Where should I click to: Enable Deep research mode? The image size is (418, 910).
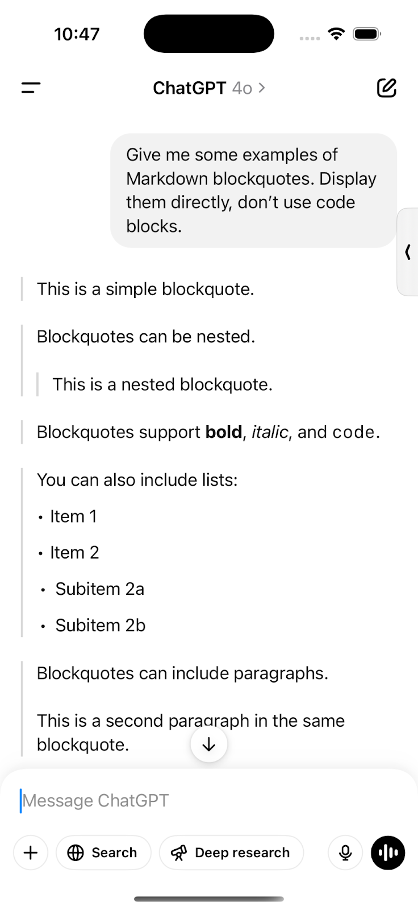pos(231,852)
